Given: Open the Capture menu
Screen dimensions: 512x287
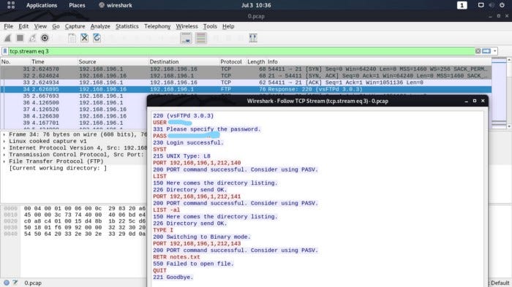Looking at the screenshot, I should tap(75, 26).
